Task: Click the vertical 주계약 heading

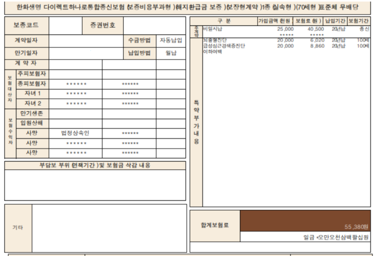Action: tap(196, 32)
